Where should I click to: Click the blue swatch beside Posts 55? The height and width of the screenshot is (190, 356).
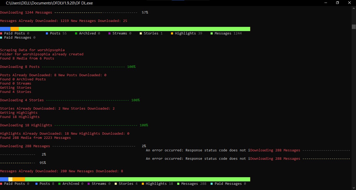coord(47,33)
